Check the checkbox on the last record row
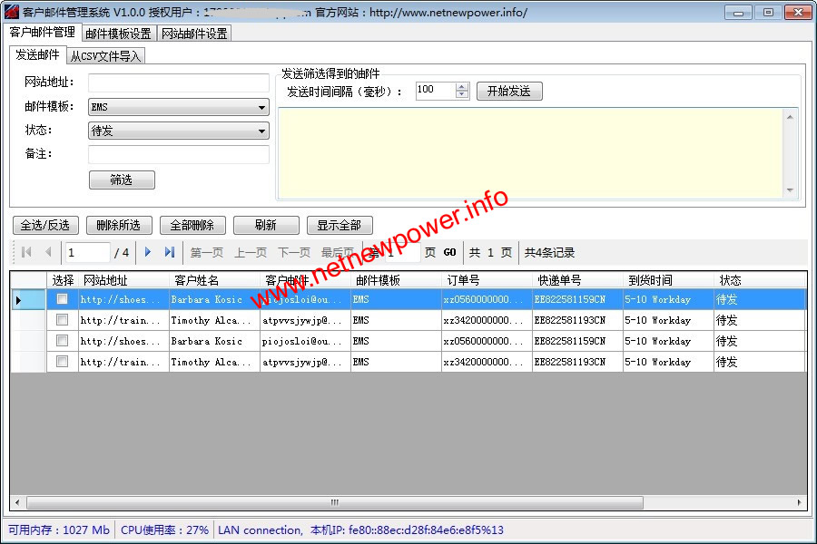The width and height of the screenshot is (817, 544). (62, 361)
